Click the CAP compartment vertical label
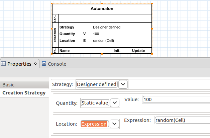Image resolution: width=210 pixels, height=138 pixels. (x=55, y=18)
